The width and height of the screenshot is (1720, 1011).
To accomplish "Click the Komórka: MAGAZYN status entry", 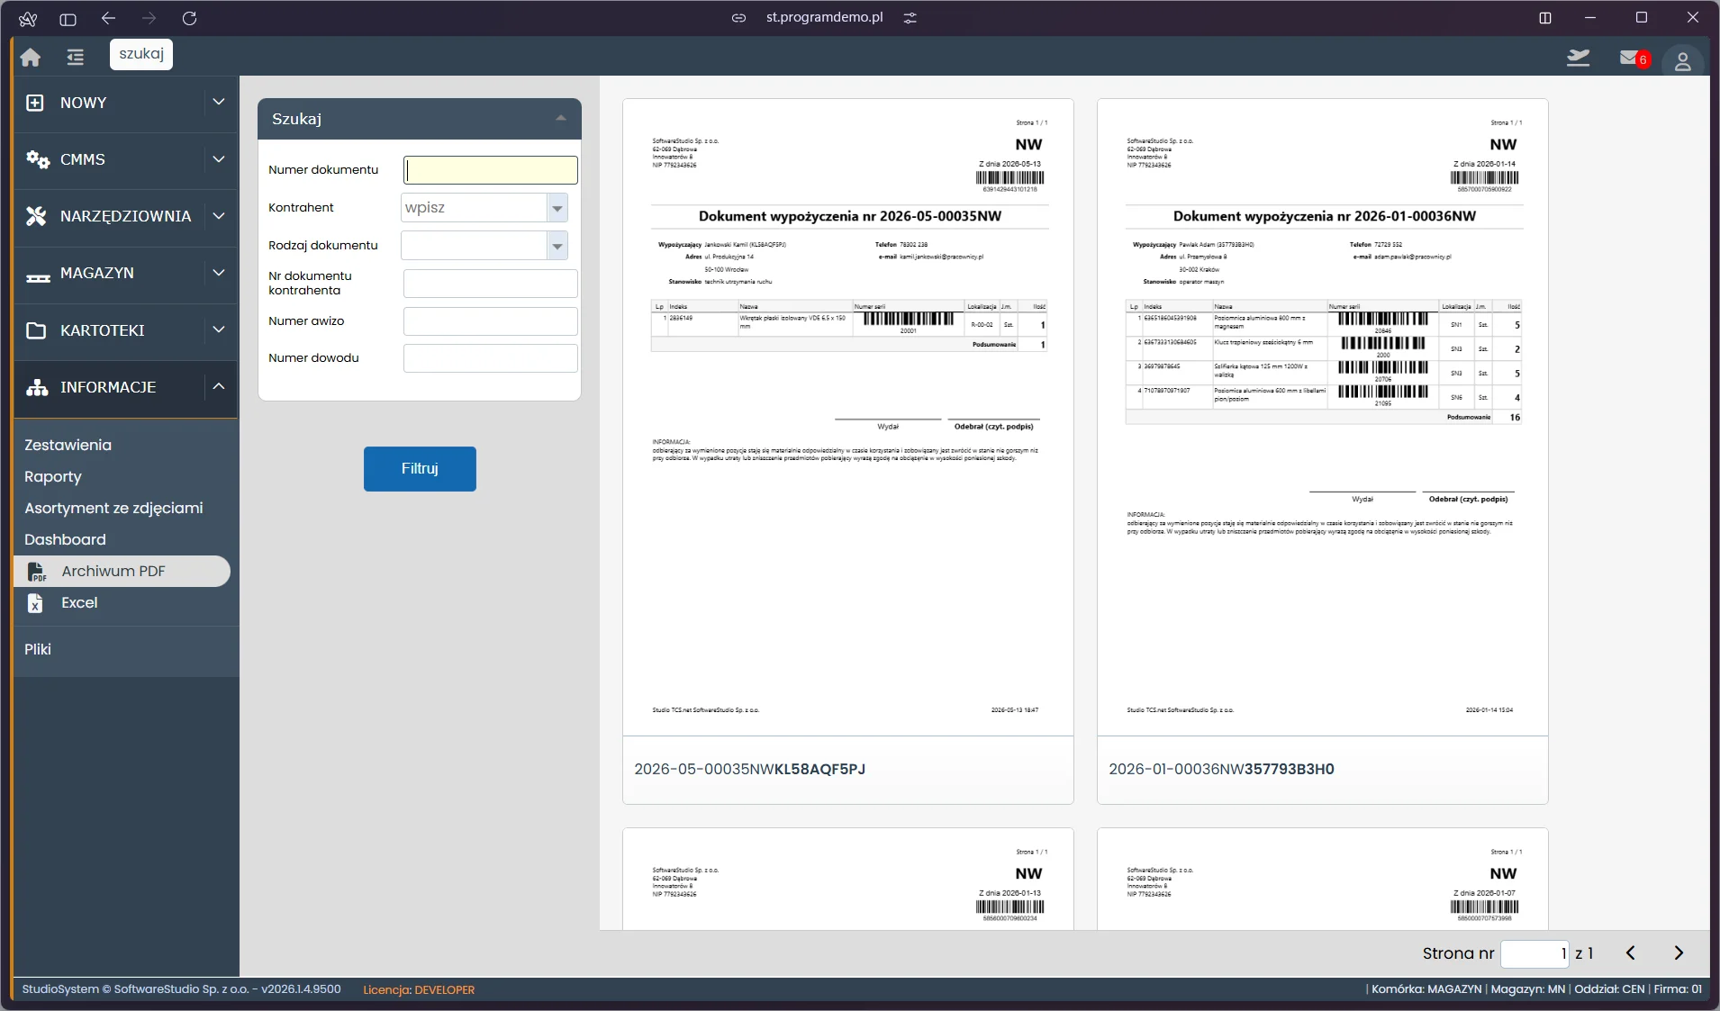I will click(x=1426, y=989).
